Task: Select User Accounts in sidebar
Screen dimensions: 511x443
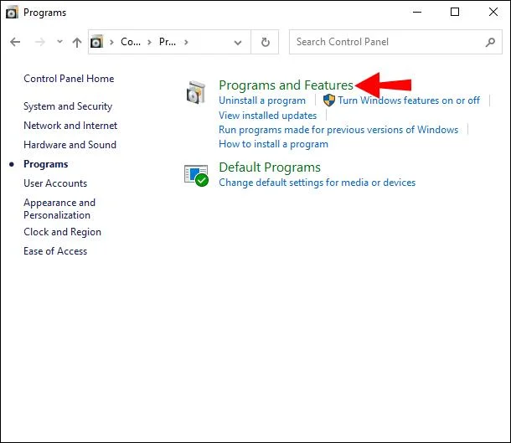Action: coord(55,183)
